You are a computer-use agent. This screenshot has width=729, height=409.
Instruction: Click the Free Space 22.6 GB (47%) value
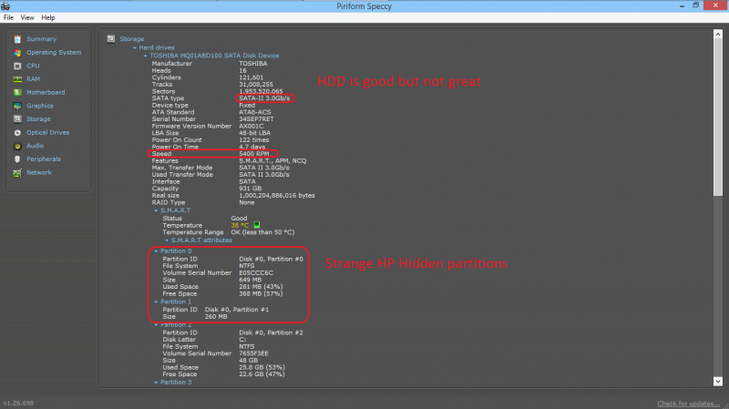(x=262, y=374)
